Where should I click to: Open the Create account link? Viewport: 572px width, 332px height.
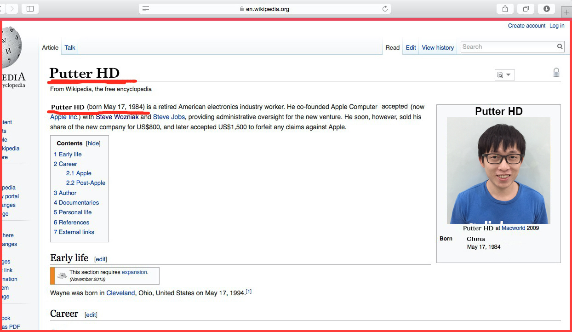526,26
